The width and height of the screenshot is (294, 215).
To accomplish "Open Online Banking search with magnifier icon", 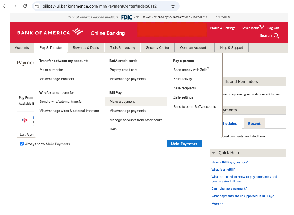I will coord(277,36).
